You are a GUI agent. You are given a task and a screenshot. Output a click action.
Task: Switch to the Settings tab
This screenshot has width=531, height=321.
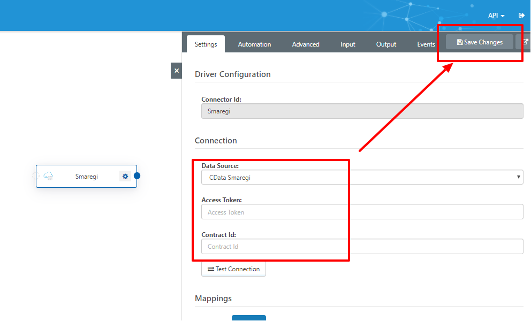coord(206,44)
